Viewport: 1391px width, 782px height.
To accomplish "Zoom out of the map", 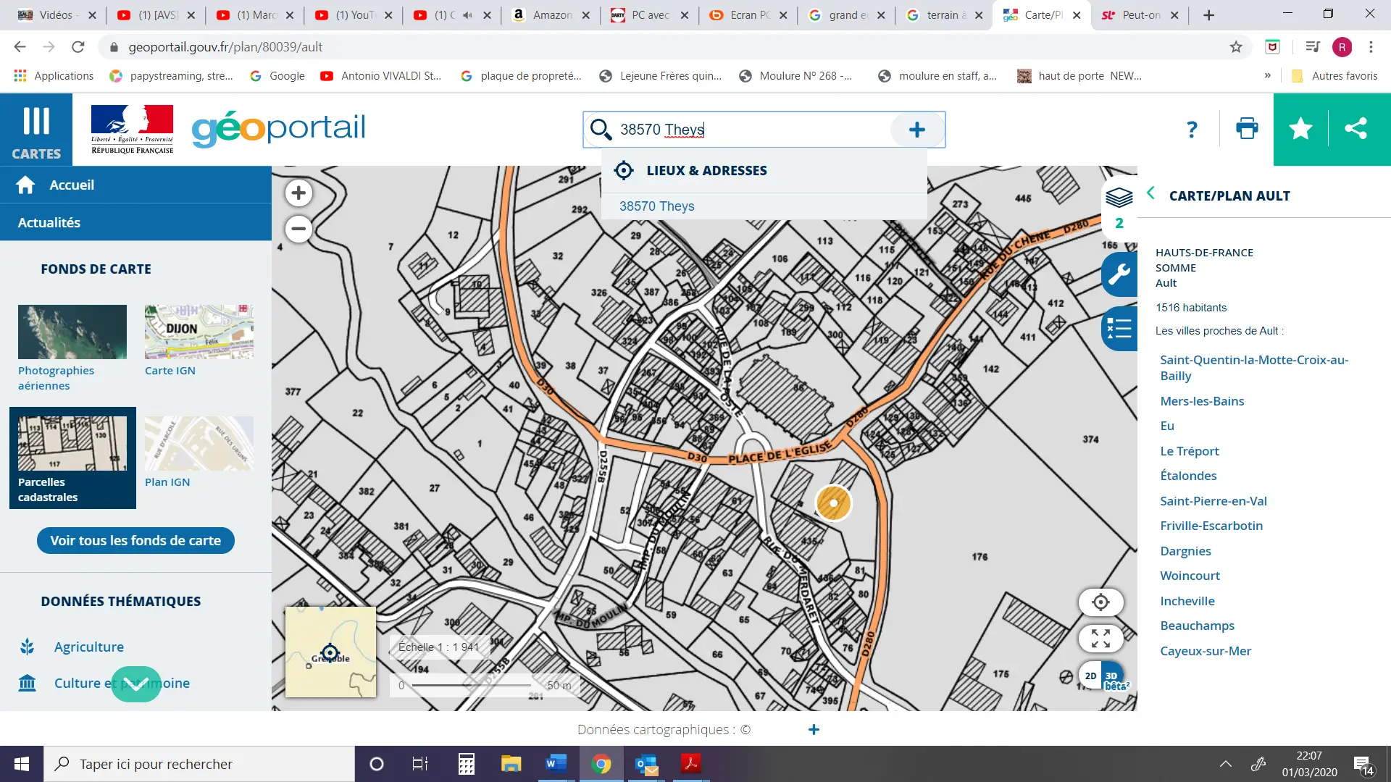I will 298,230.
